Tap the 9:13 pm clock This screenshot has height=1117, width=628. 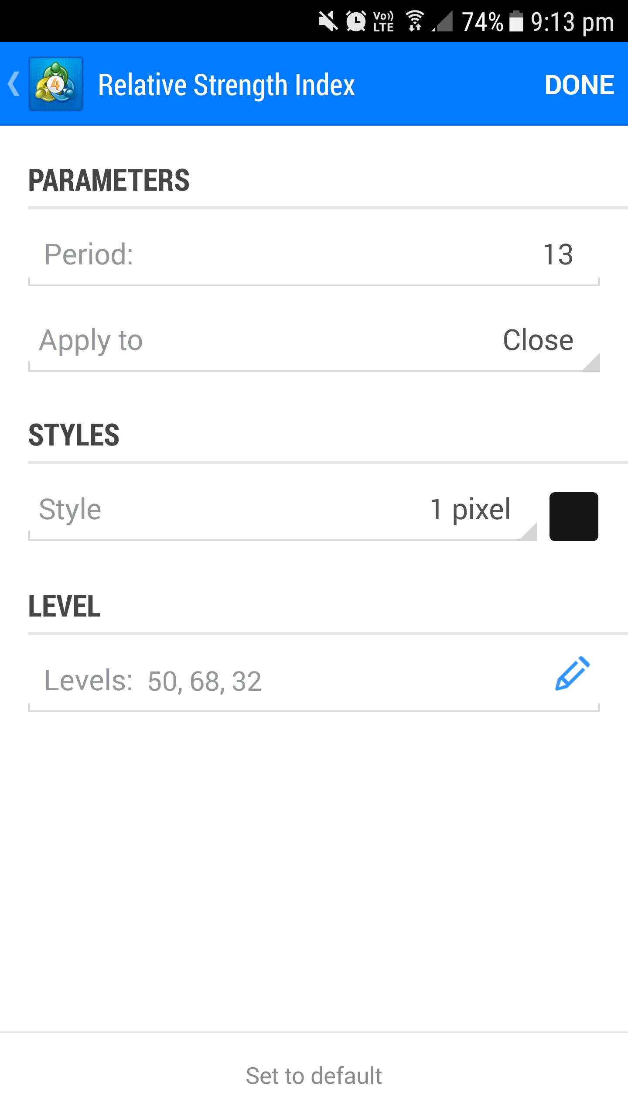tap(572, 21)
